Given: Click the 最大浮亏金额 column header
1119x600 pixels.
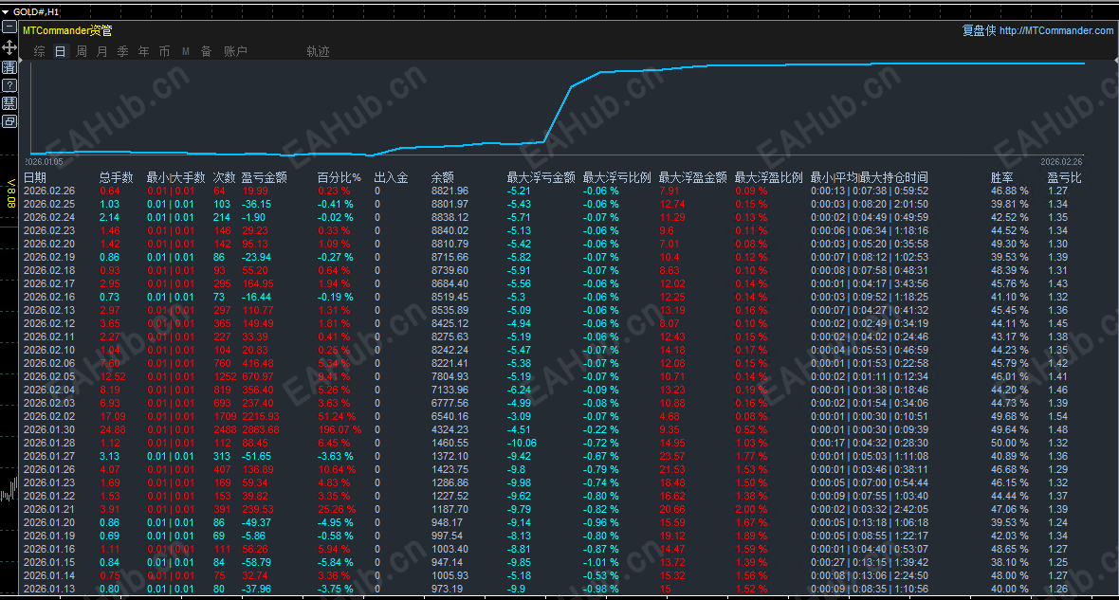Looking at the screenshot, I should pyautogui.click(x=541, y=177).
